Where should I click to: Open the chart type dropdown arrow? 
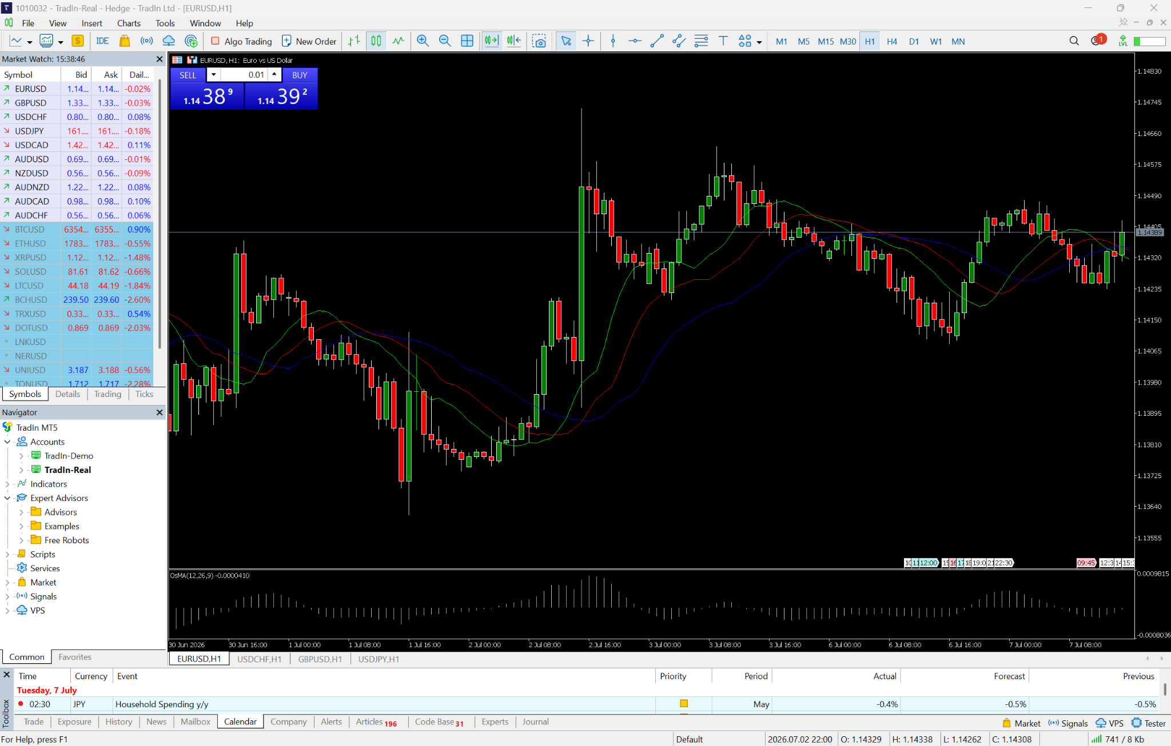(x=30, y=42)
